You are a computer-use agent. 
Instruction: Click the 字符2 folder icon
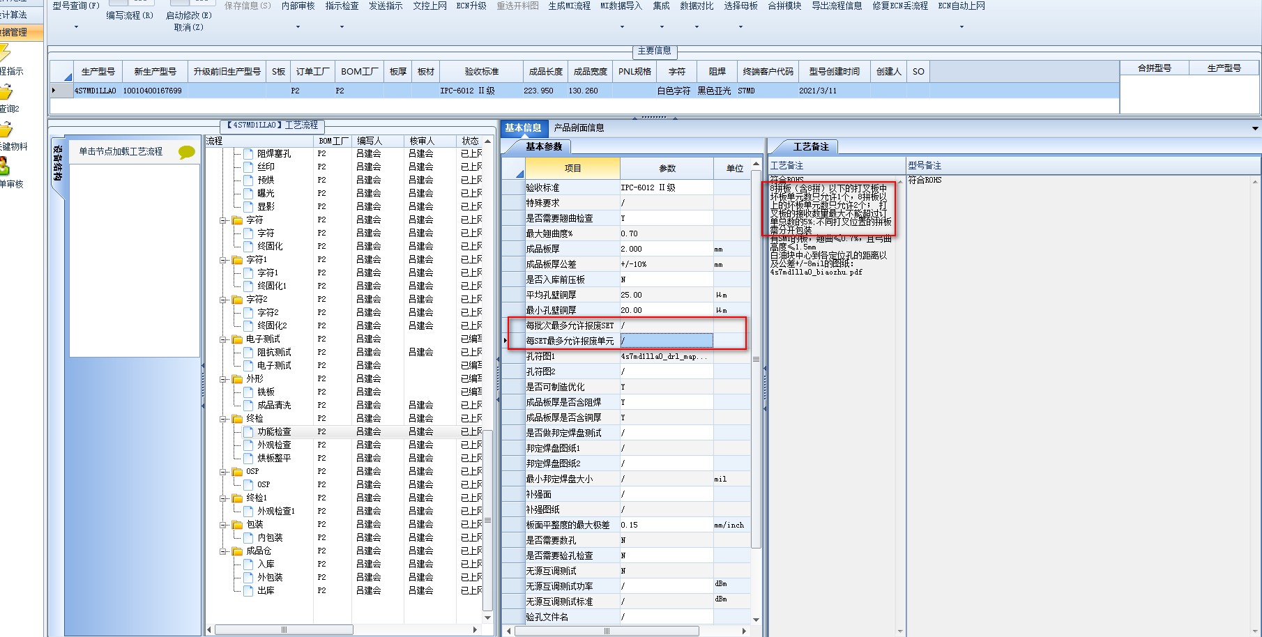(238, 300)
